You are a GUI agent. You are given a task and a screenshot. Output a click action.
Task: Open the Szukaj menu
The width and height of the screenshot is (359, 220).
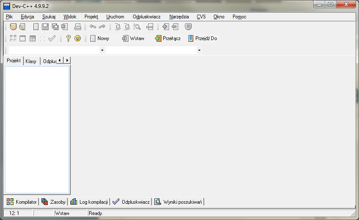(49, 17)
